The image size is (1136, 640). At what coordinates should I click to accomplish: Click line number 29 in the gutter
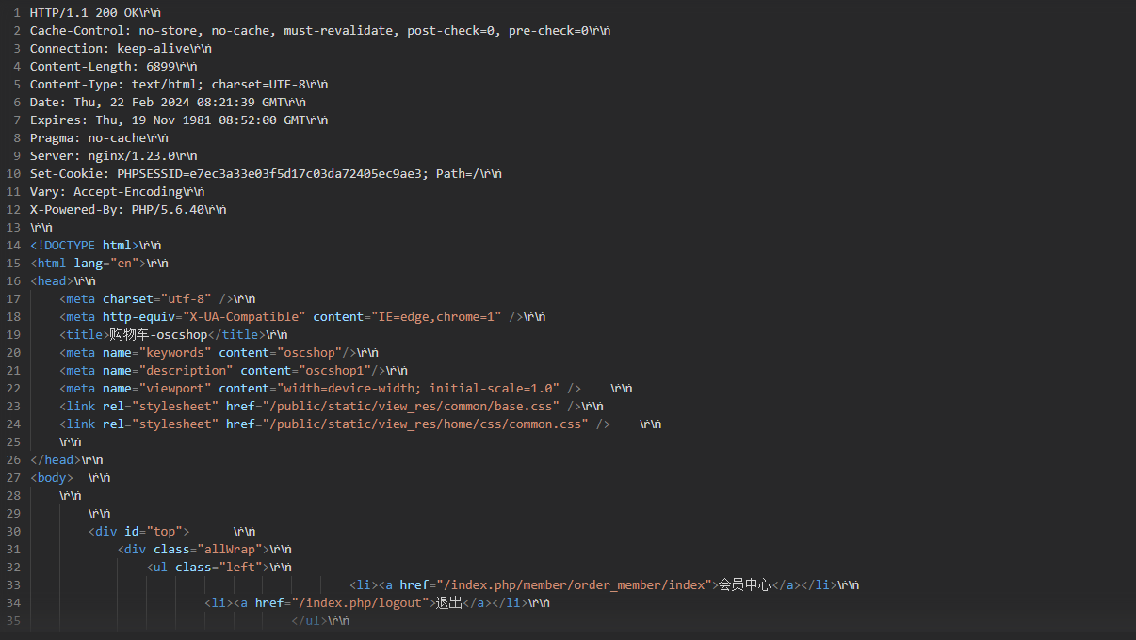13,514
